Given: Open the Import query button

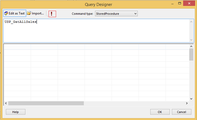Looking at the screenshot, I should [x=36, y=13].
